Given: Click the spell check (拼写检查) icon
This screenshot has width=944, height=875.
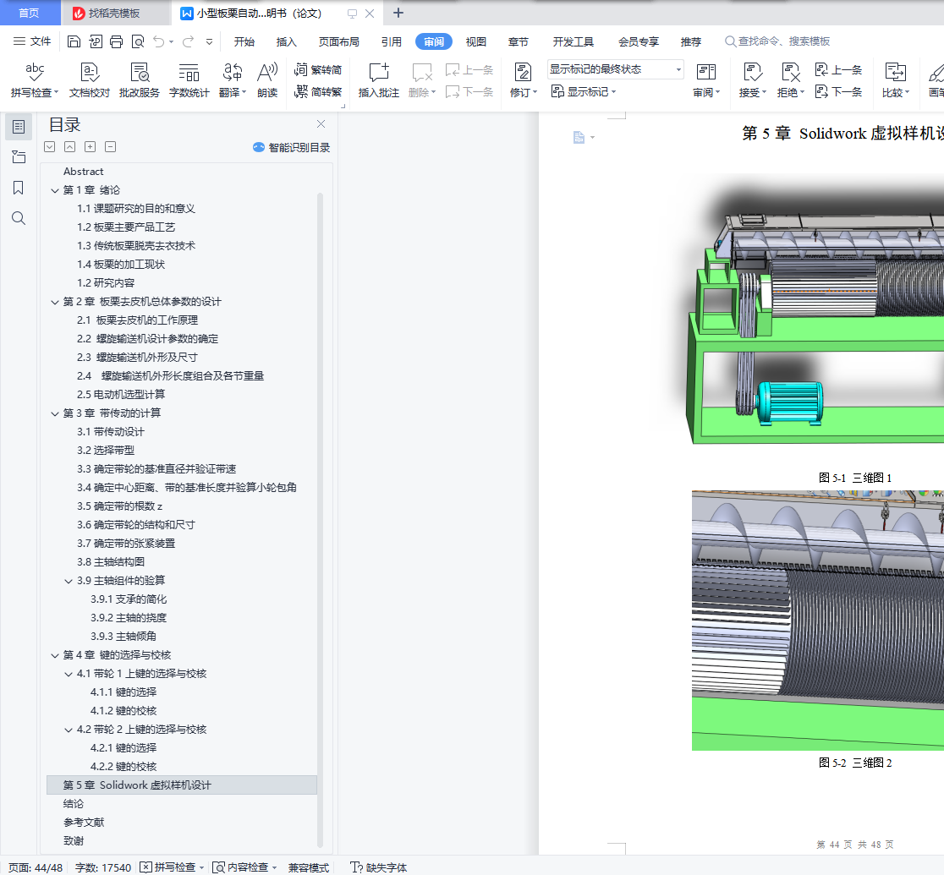Looking at the screenshot, I should click(34, 73).
